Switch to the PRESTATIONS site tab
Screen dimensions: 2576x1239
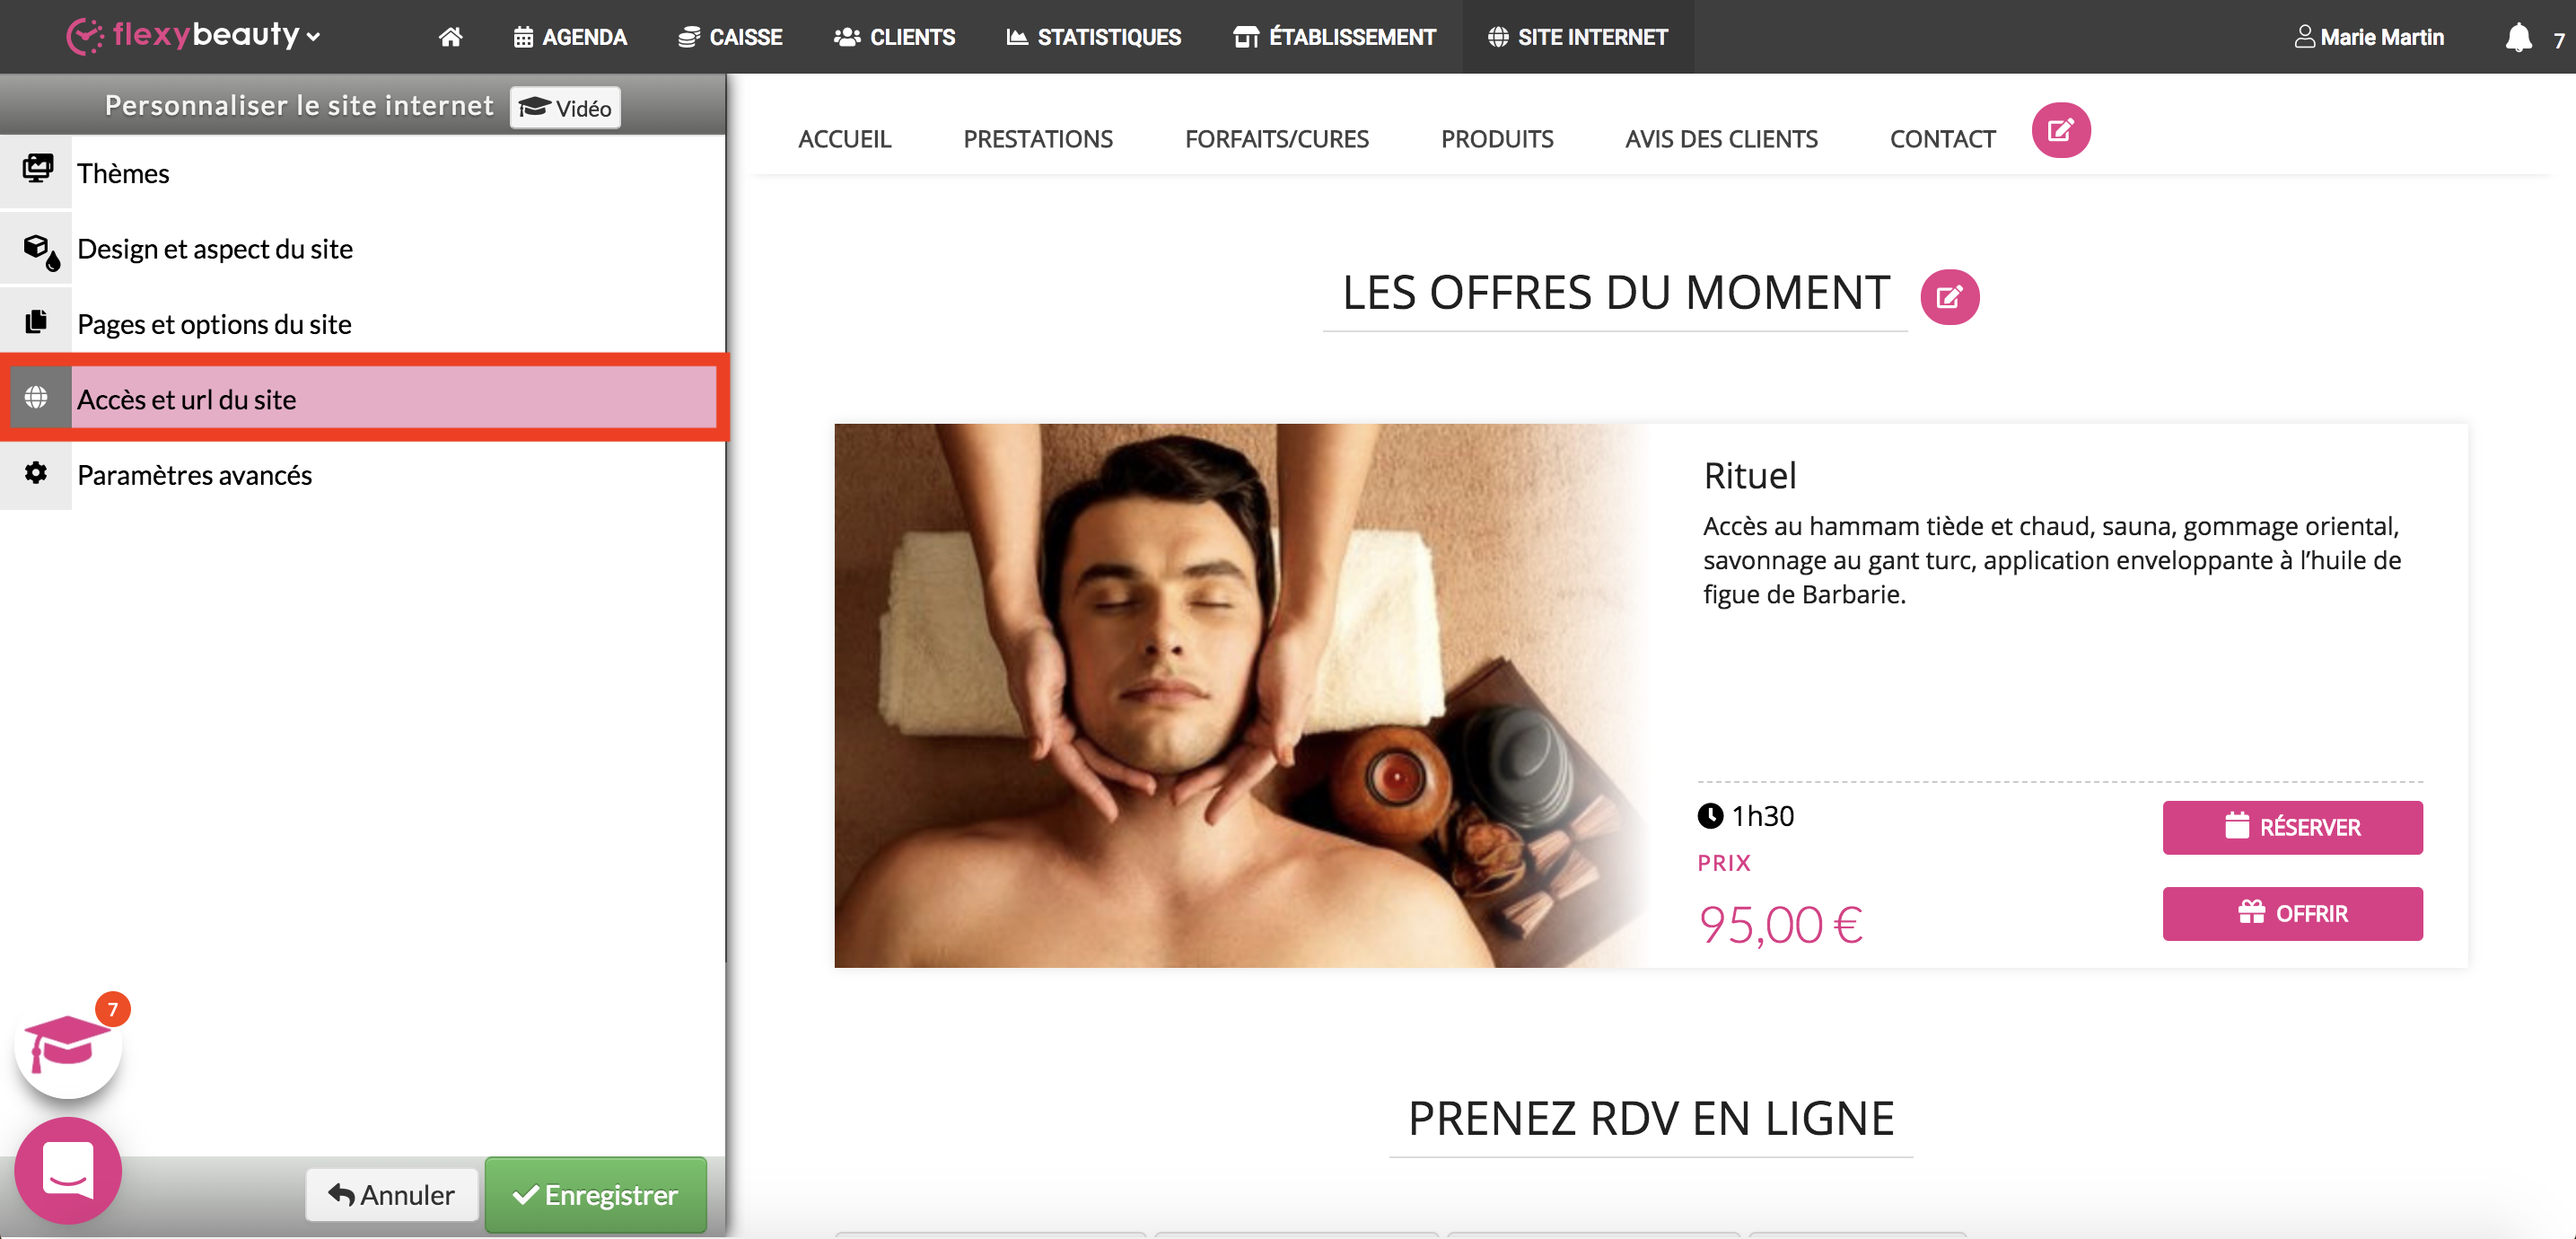pyautogui.click(x=1037, y=139)
